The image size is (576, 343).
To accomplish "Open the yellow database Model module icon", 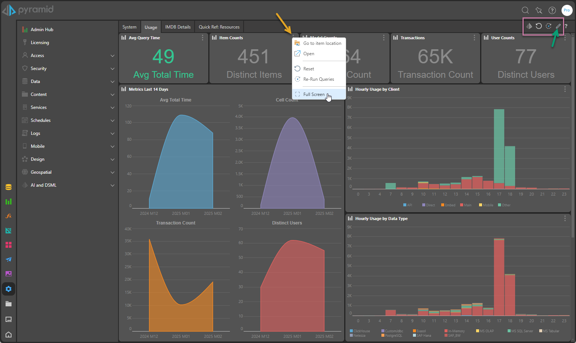I will click(9, 187).
